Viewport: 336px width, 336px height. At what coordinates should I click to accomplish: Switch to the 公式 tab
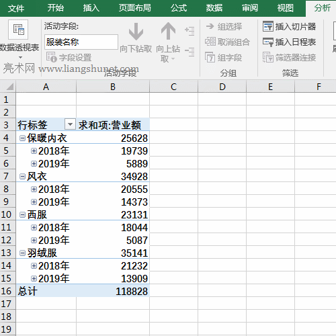pos(179,8)
